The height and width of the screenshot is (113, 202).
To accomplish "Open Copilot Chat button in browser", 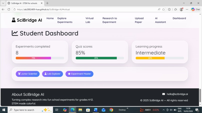I will [x=195, y=9].
